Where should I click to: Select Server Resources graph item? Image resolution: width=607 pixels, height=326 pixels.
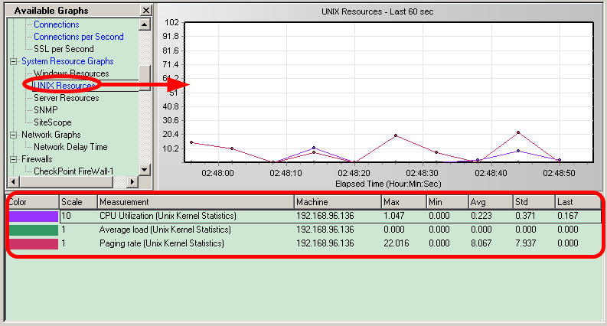click(x=66, y=98)
